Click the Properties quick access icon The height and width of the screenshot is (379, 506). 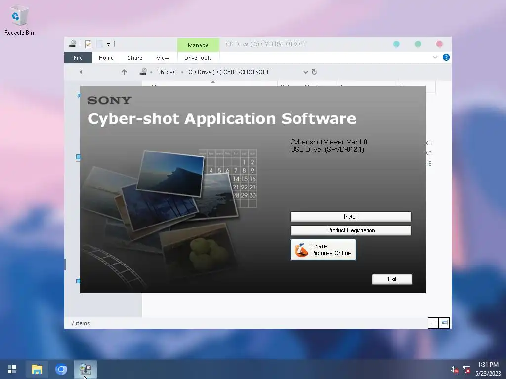[x=88, y=44]
